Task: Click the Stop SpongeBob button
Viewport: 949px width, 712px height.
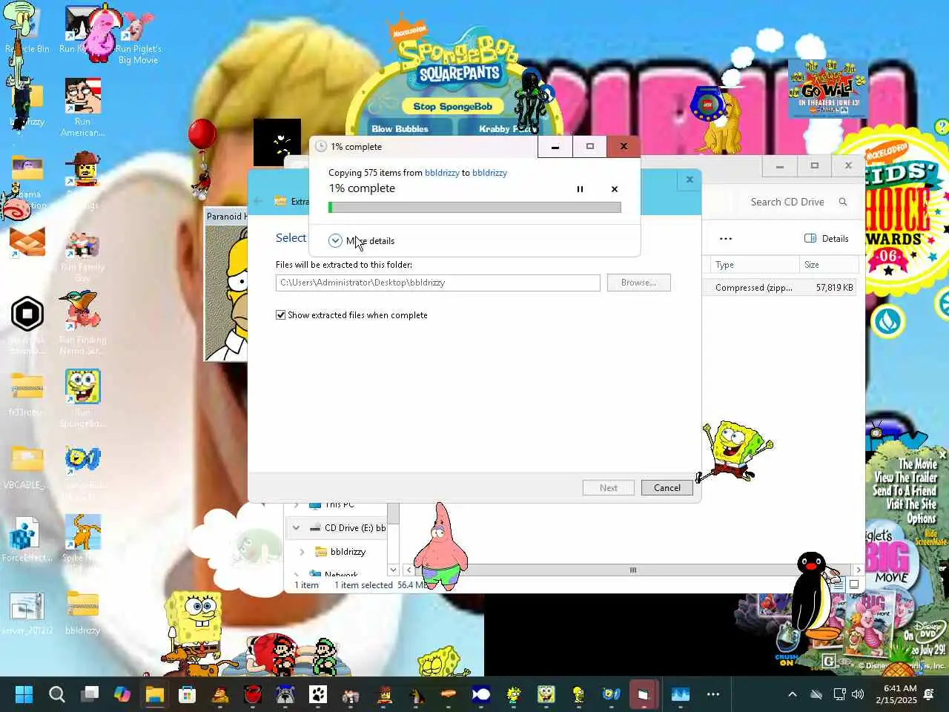Action: click(452, 106)
